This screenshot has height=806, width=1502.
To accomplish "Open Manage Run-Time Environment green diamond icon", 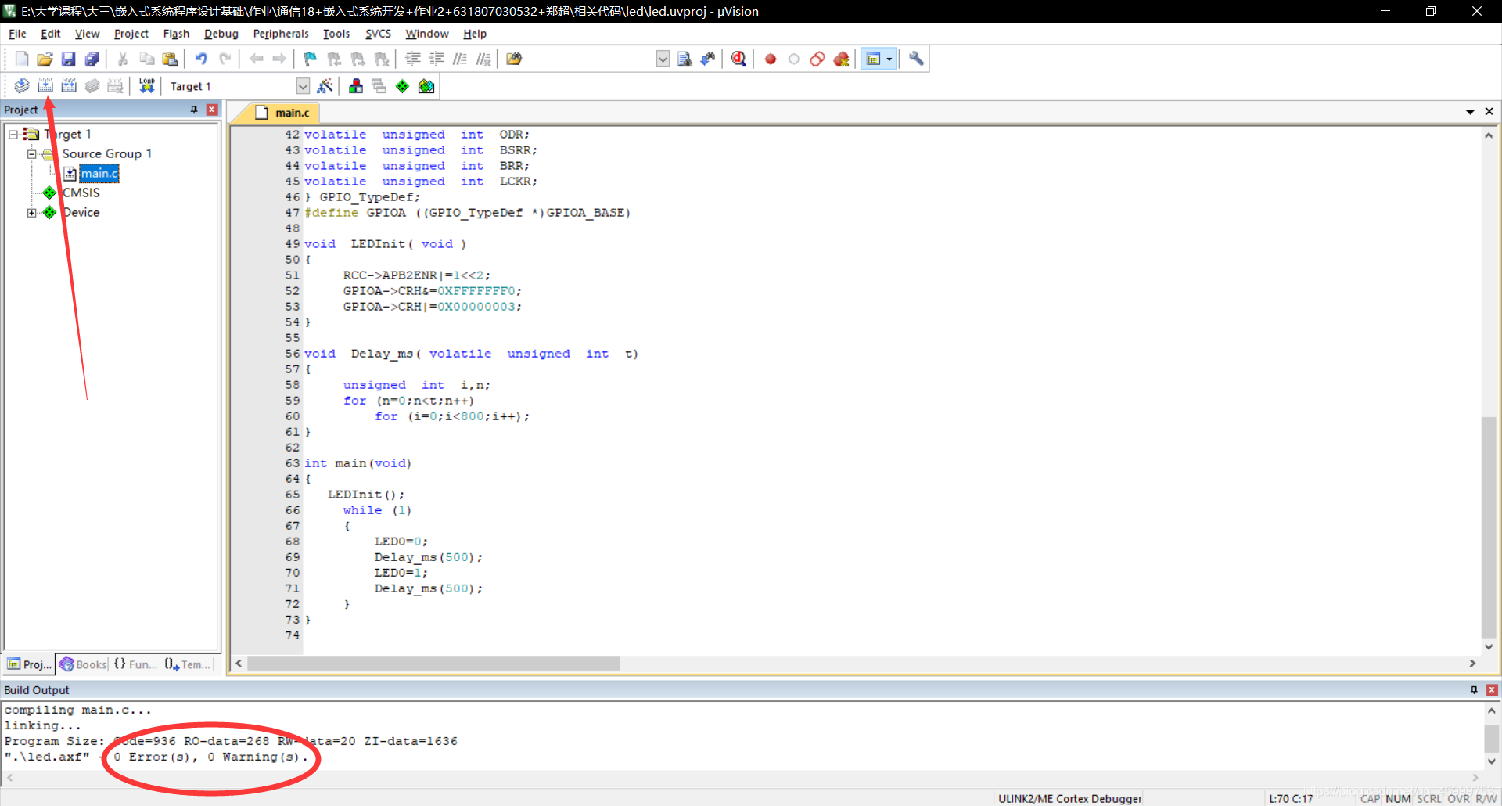I will 402,86.
